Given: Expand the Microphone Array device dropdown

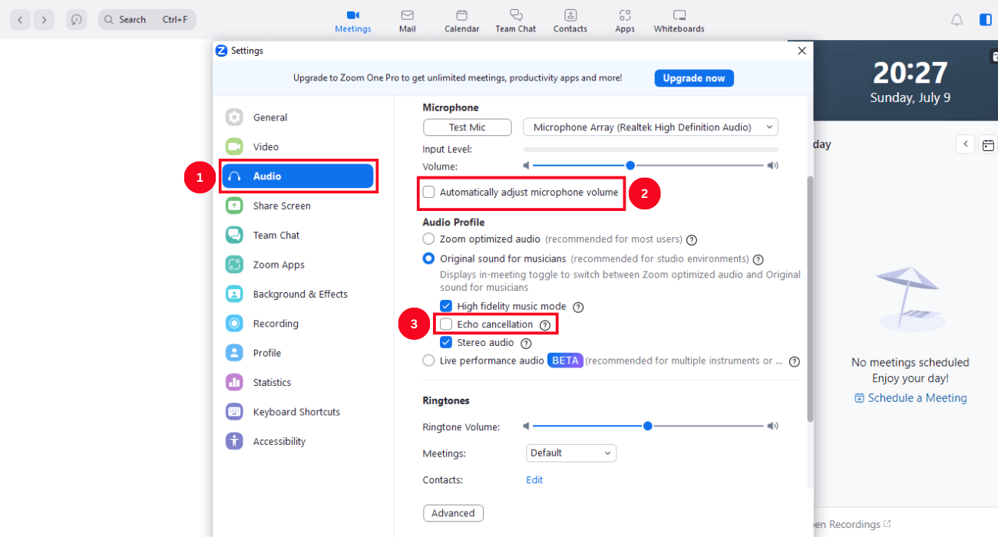Looking at the screenshot, I should [x=650, y=127].
